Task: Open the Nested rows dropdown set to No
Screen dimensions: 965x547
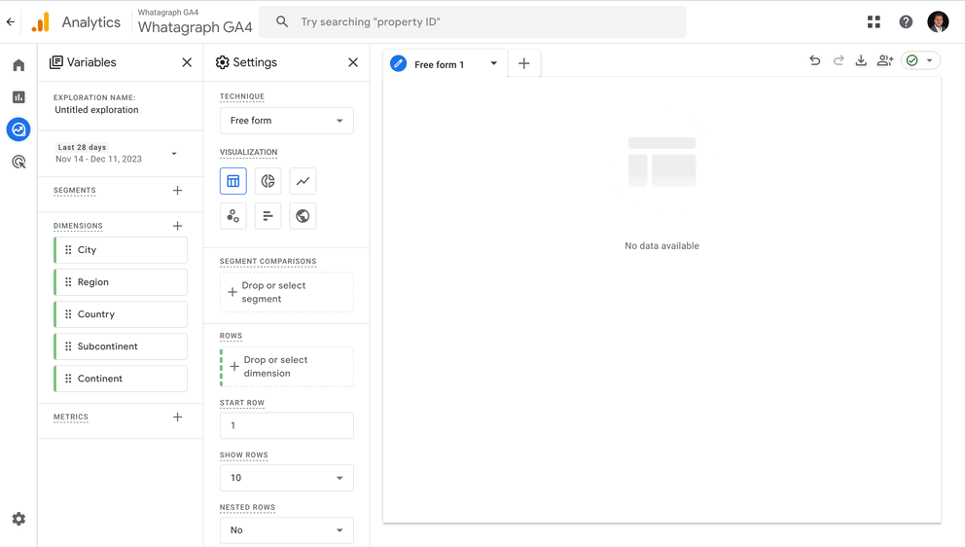Action: click(x=287, y=530)
